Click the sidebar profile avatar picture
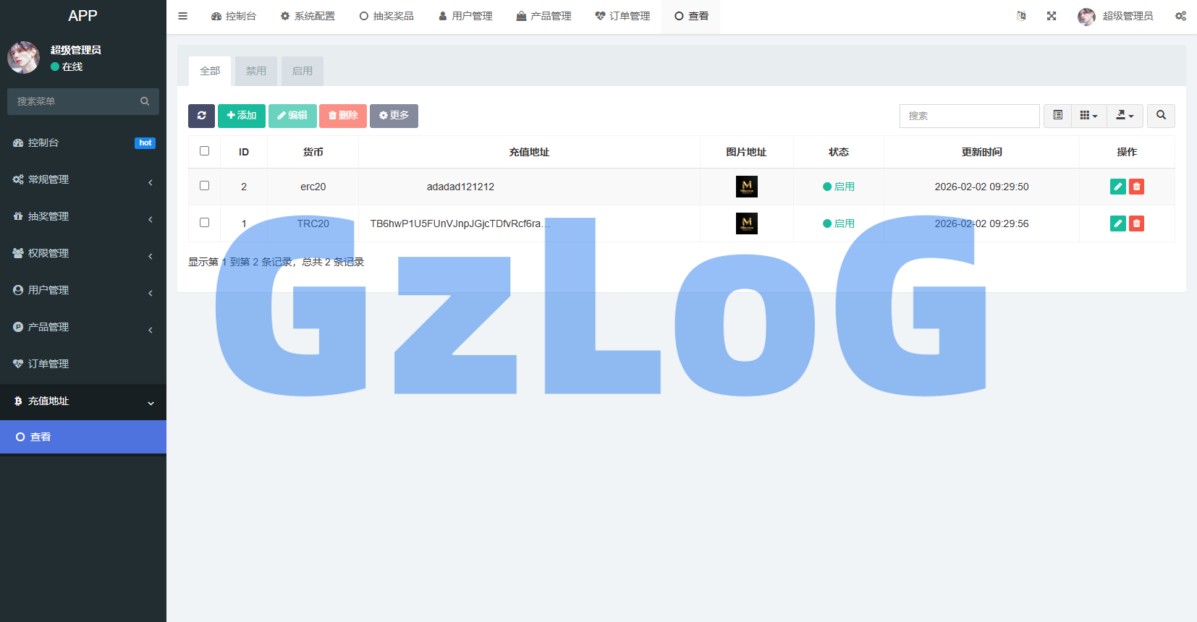The image size is (1197, 622). [23, 57]
